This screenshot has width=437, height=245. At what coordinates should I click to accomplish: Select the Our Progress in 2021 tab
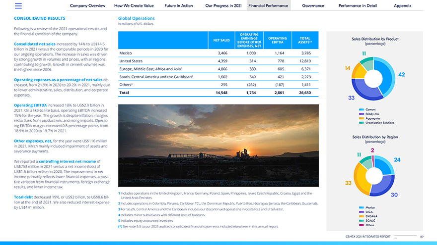(x=223, y=5)
